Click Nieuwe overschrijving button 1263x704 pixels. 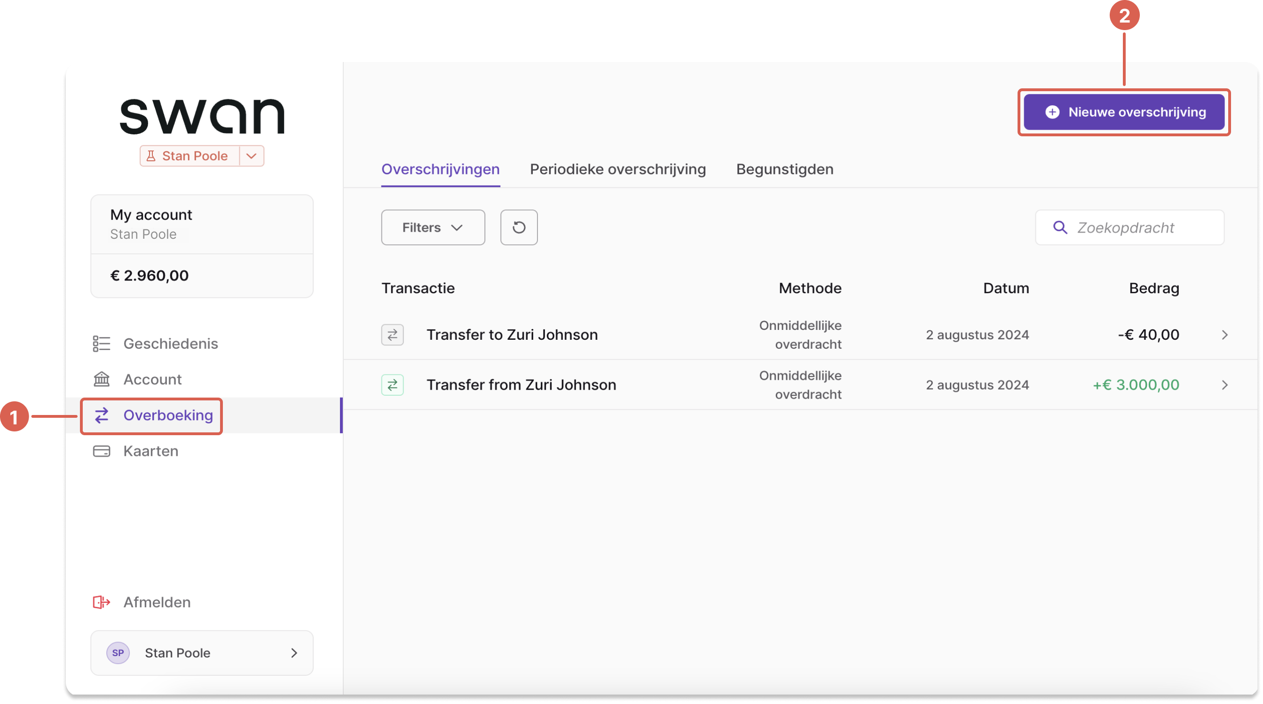tap(1124, 112)
